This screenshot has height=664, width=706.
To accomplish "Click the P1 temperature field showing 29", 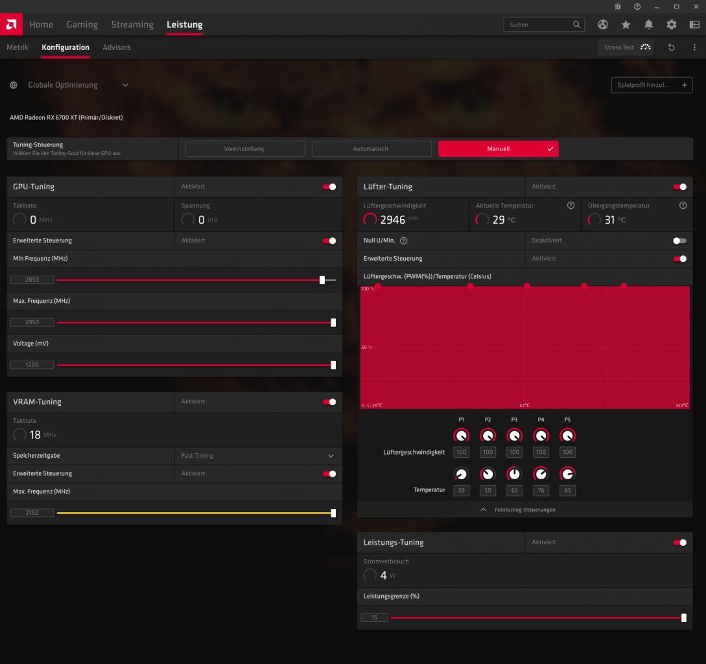I will pos(461,491).
